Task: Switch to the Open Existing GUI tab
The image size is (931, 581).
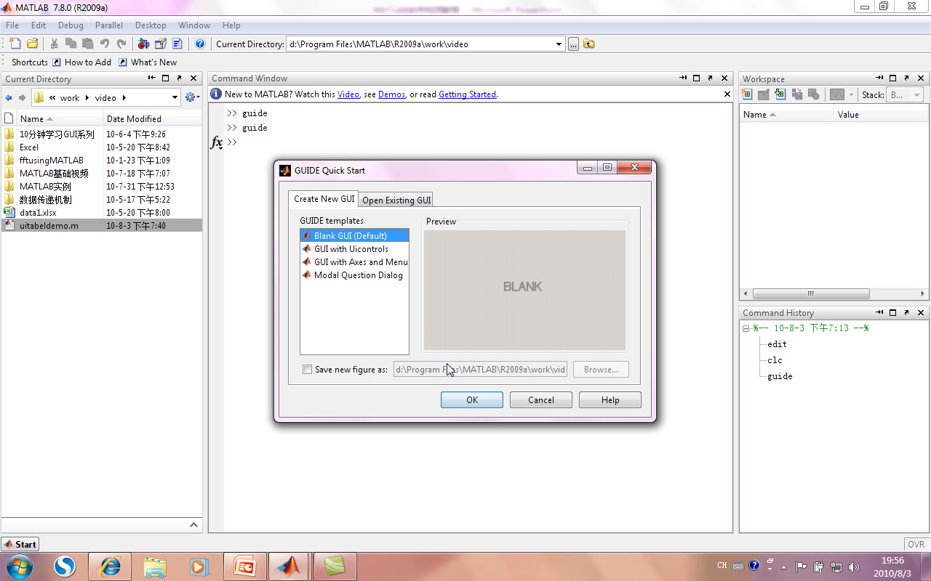Action: click(396, 200)
